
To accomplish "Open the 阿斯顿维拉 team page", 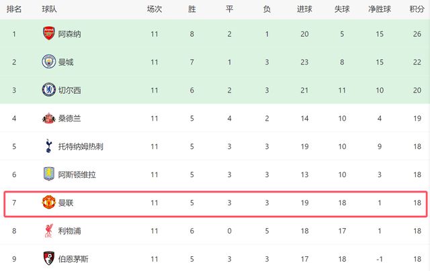I will click(78, 174).
